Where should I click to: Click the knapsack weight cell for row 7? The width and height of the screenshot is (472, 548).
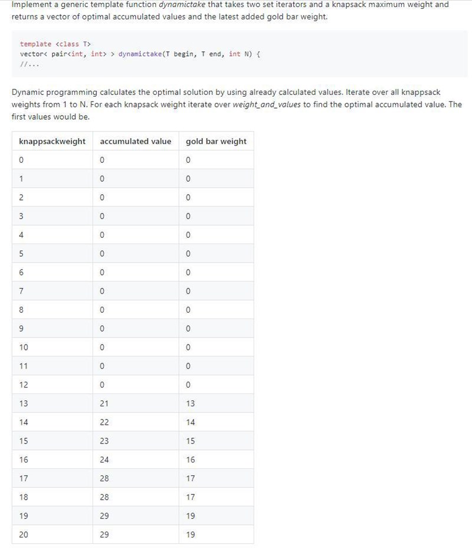coord(21,291)
